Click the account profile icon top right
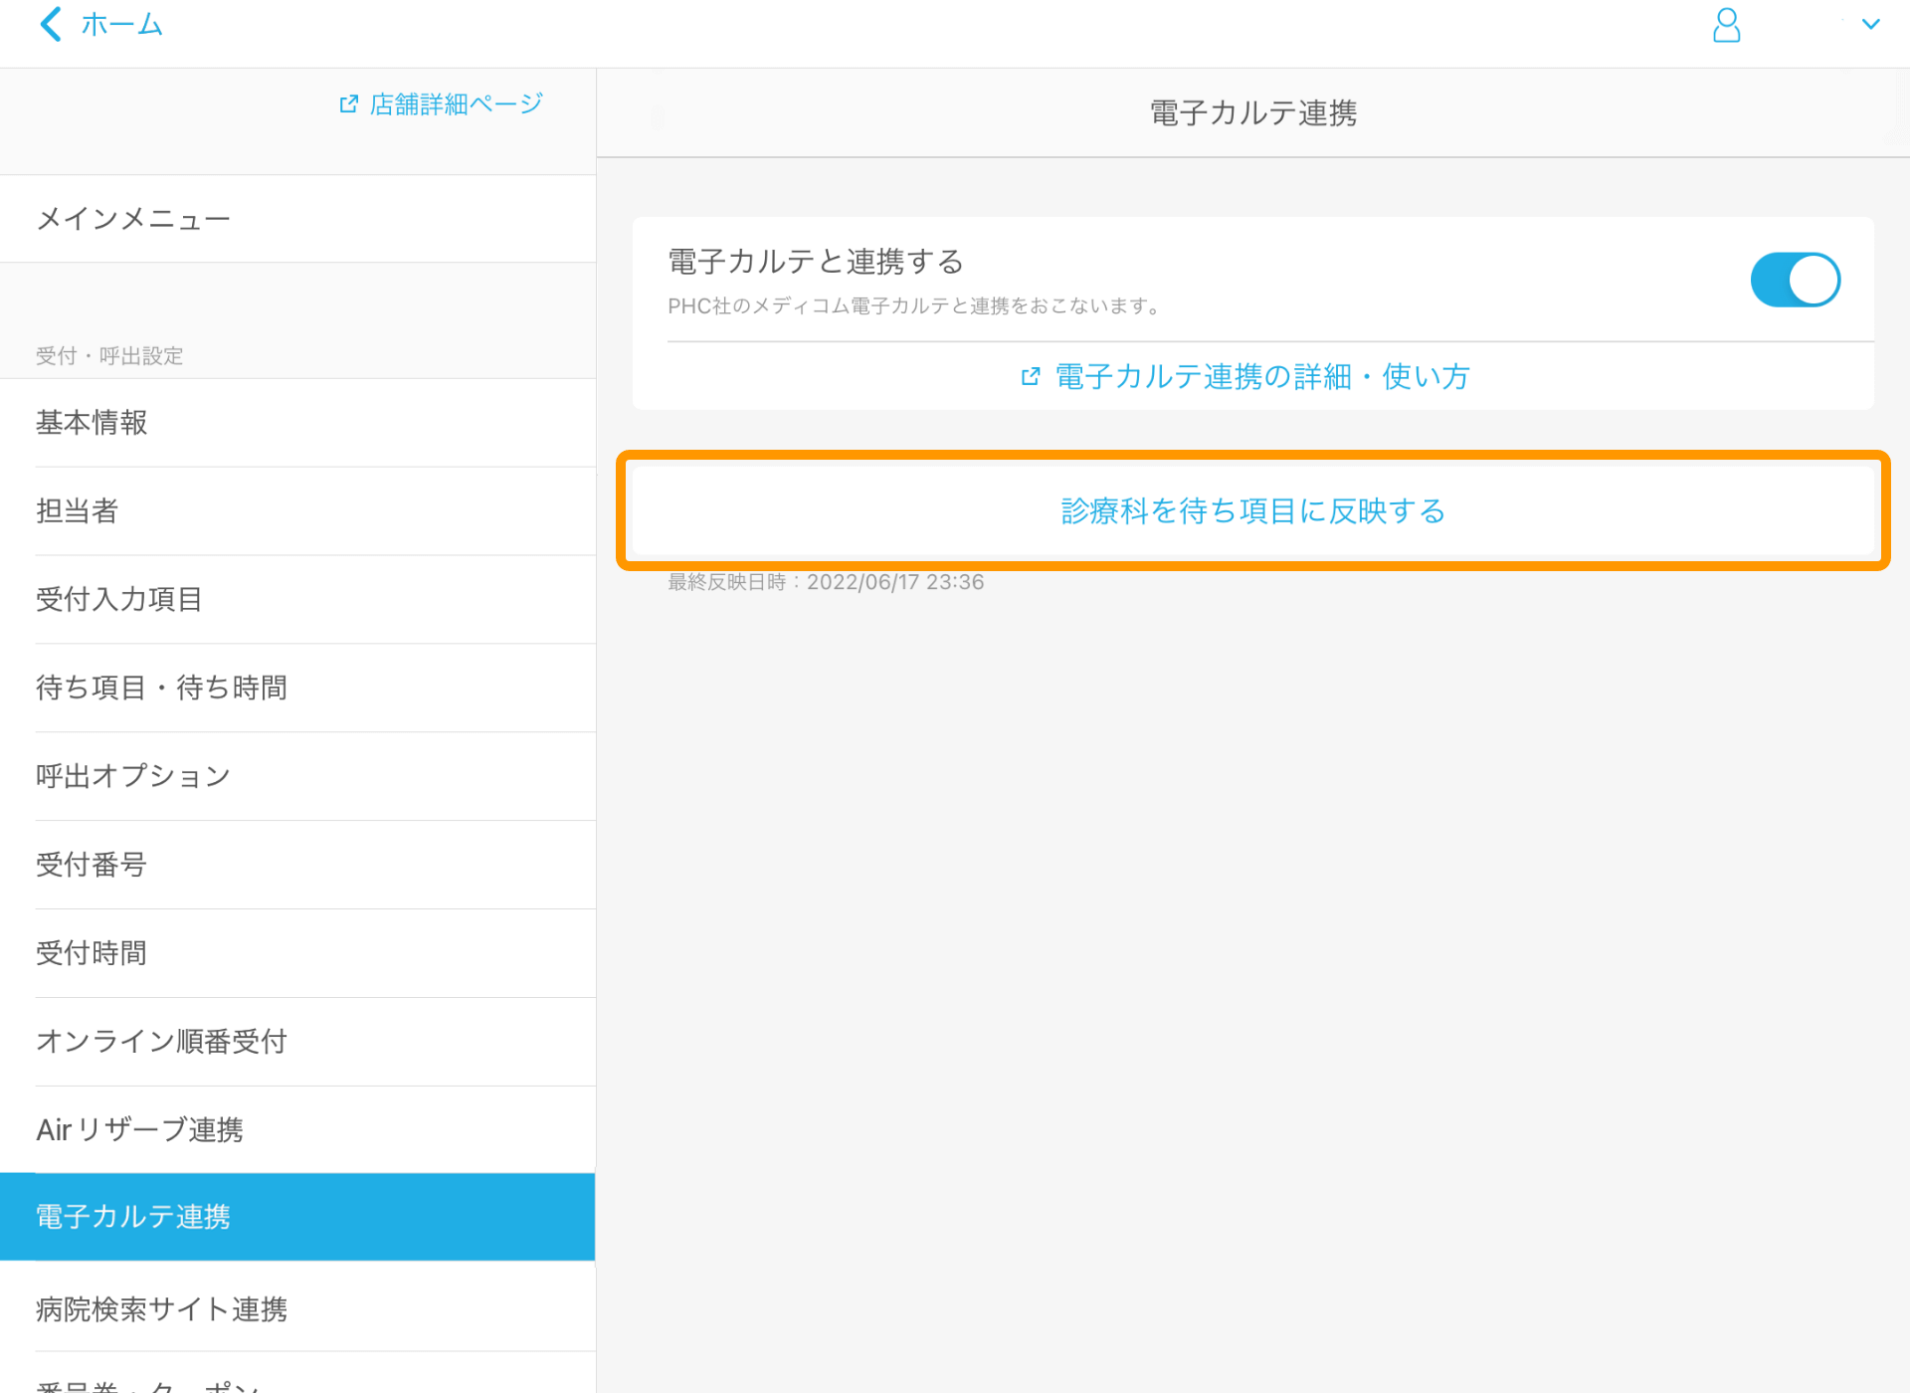Screen dimensions: 1910x1393 coord(1726,26)
